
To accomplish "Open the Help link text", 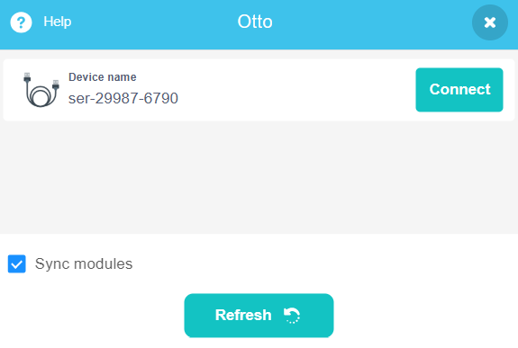I will 58,22.
